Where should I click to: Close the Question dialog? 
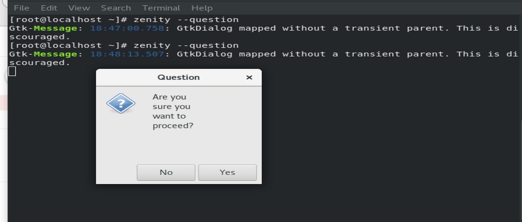tap(249, 77)
